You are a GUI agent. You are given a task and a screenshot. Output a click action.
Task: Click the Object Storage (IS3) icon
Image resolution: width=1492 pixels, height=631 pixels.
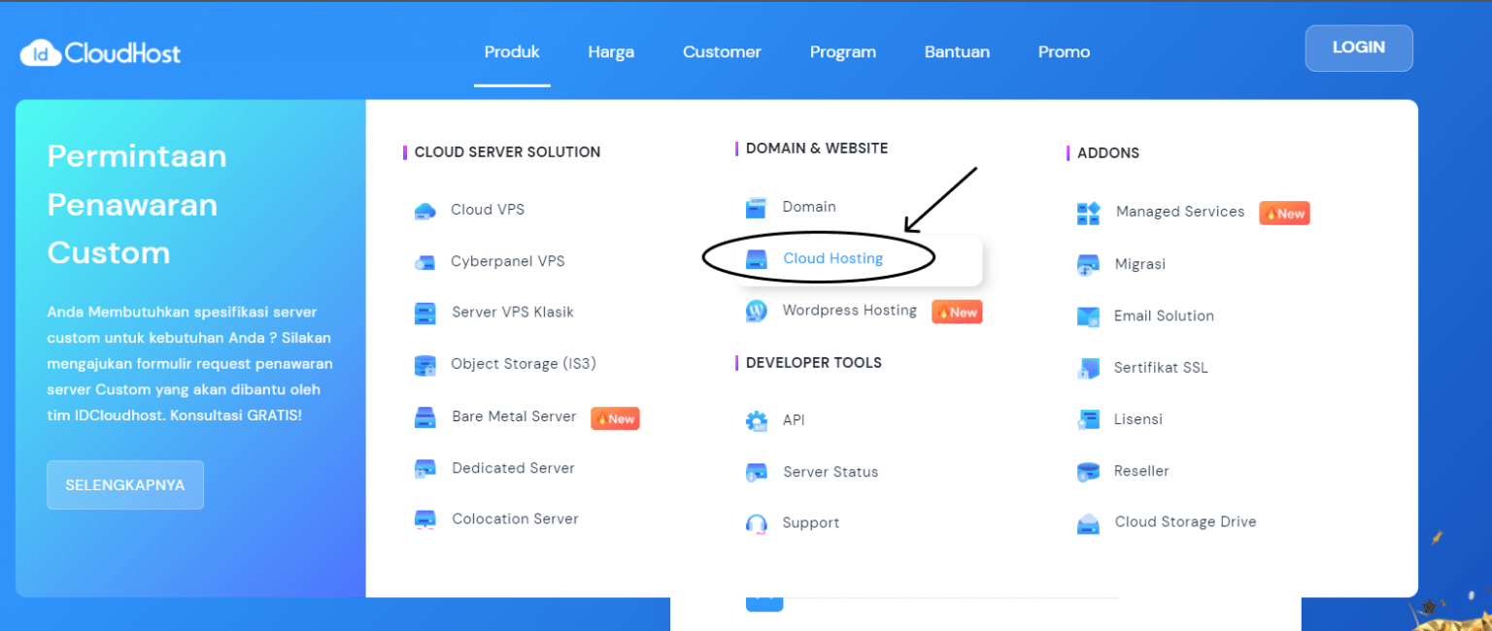pos(424,364)
